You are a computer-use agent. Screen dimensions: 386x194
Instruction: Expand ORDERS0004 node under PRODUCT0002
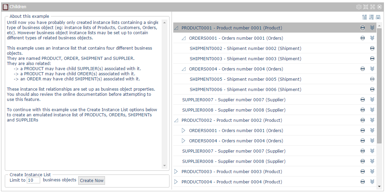pos(184,141)
